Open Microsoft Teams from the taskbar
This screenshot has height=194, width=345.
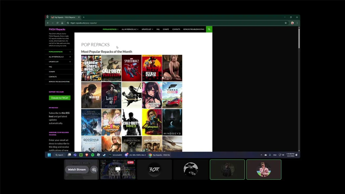(x=75, y=155)
